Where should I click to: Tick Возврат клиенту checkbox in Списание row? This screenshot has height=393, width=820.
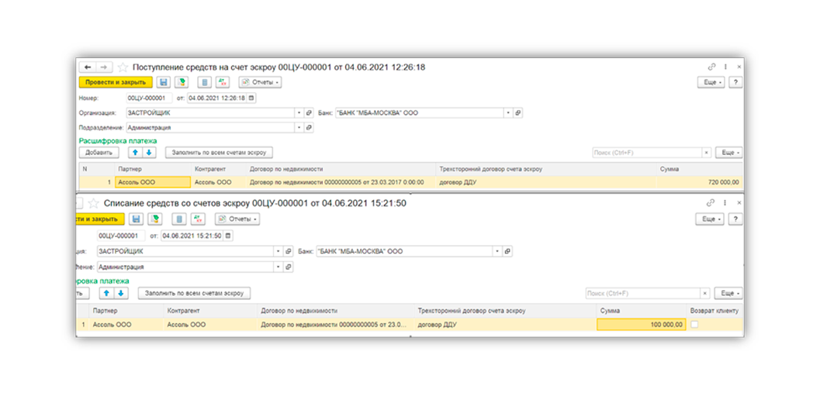[x=694, y=325]
